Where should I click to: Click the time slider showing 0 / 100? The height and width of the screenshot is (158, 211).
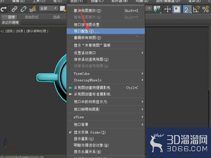(22, 157)
